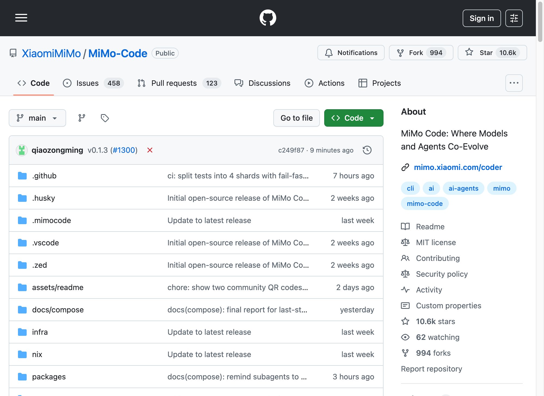Screen dimensions: 544x396
Task: Open the Security policy link
Action: 442,274
